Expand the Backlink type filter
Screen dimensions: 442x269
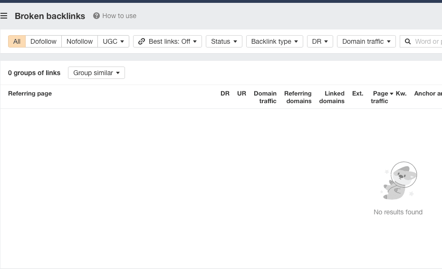[274, 41]
